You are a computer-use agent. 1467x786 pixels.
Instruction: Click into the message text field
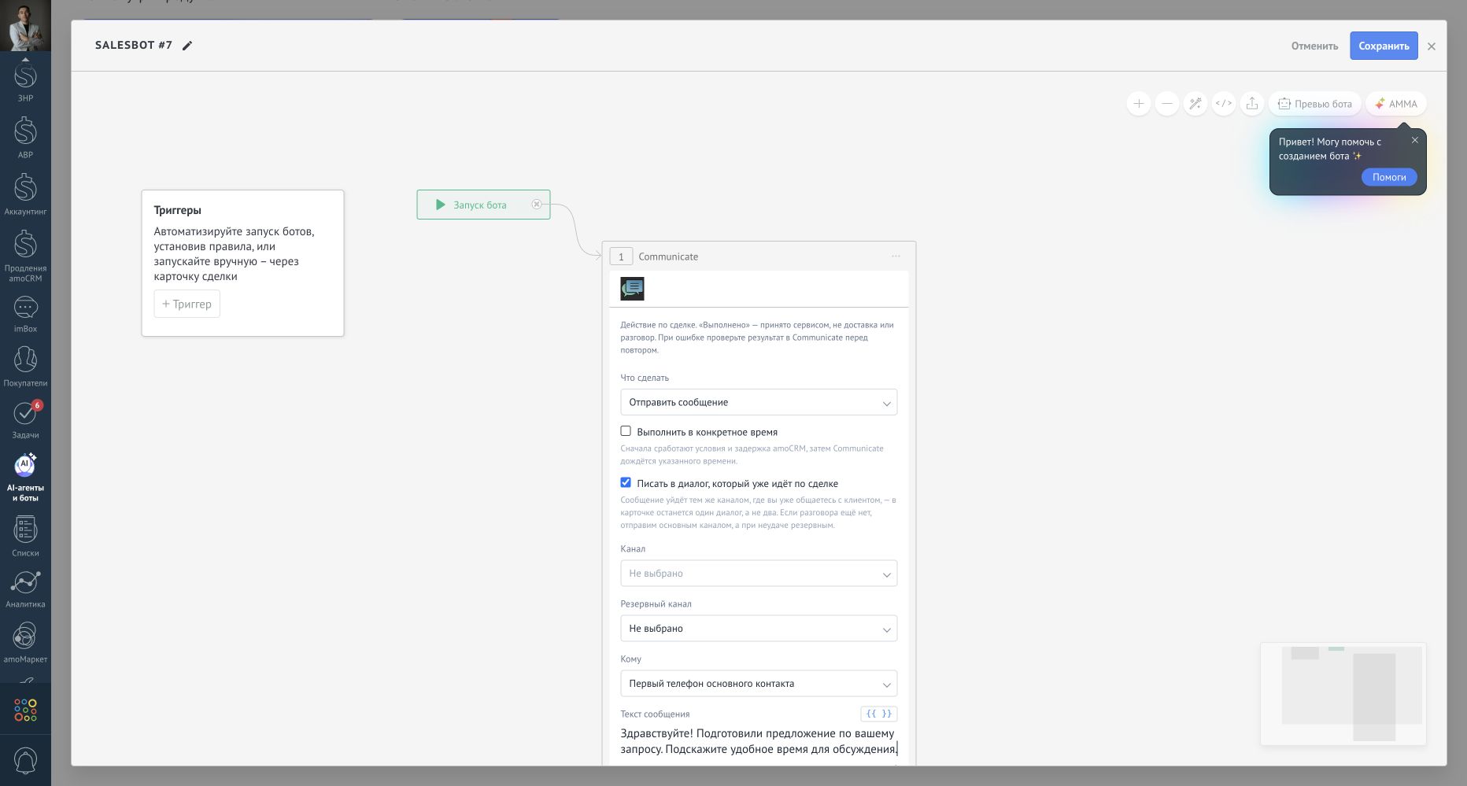pos(759,741)
